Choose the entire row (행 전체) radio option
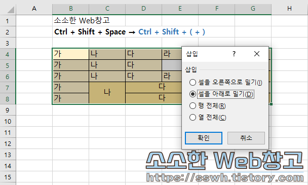Screen dimensions: 308x185 tap(207, 106)
